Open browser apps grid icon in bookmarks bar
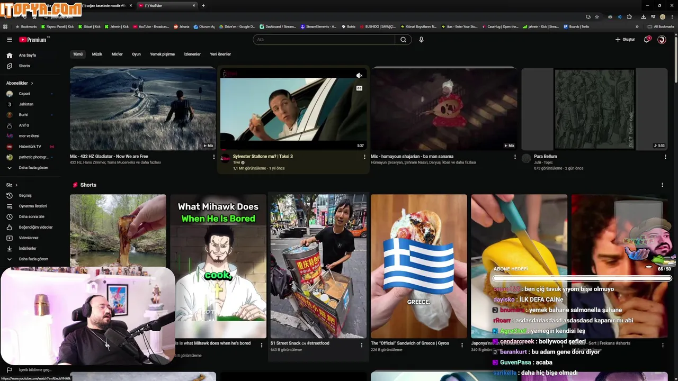Viewport: 678px width, 381px height. [5, 26]
